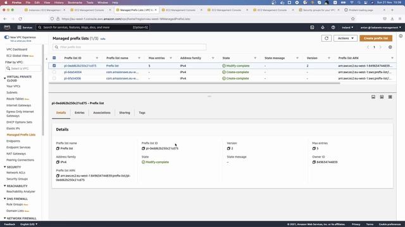Click Create prefix list button
This screenshot has height=227, width=405.
[376, 38]
